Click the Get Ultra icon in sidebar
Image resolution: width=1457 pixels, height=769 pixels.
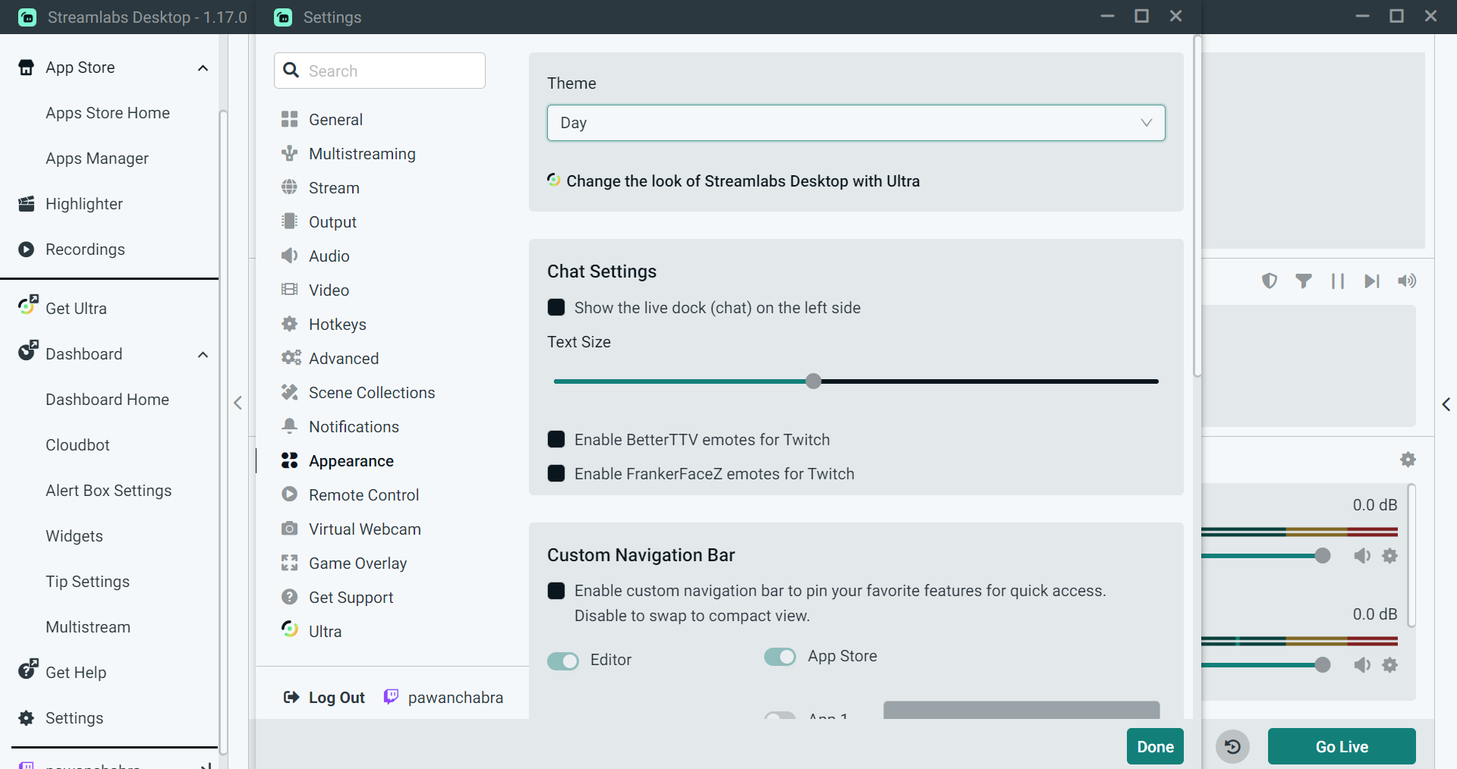click(x=28, y=306)
